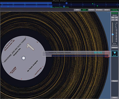Image resolution: width=119 pixels, height=99 pixels.
Task: Start playback with the PLAY button
Action: coord(115,54)
